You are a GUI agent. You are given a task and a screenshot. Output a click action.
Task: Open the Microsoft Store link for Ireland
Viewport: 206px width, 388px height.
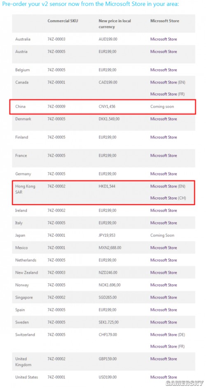164,210
